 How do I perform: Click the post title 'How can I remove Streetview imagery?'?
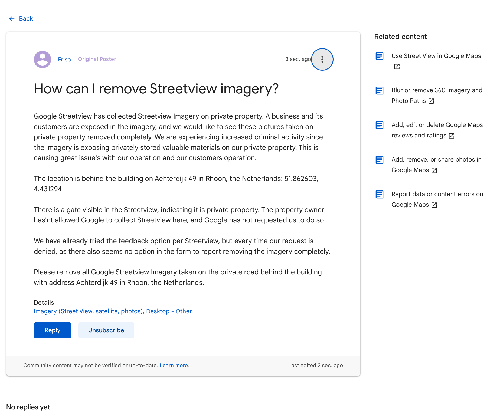[156, 89]
